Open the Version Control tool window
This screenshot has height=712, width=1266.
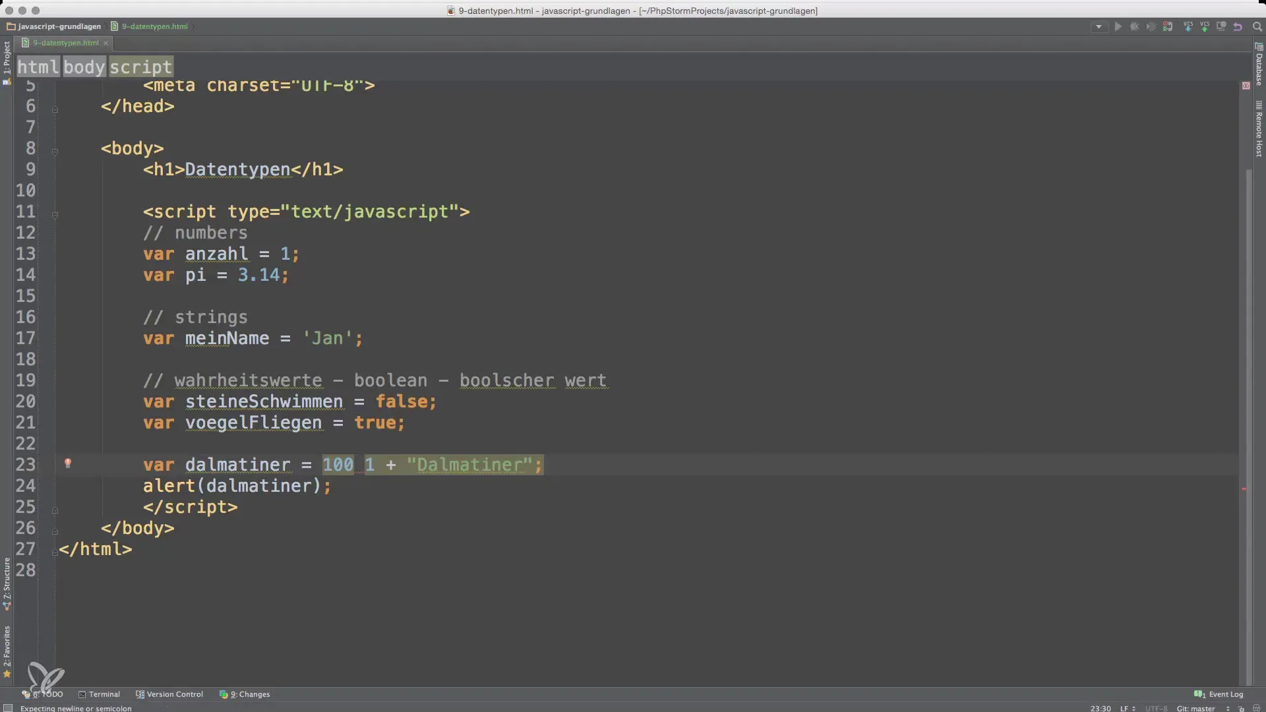click(x=169, y=694)
